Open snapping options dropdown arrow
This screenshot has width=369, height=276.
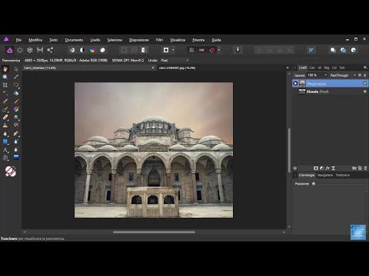click(219, 50)
